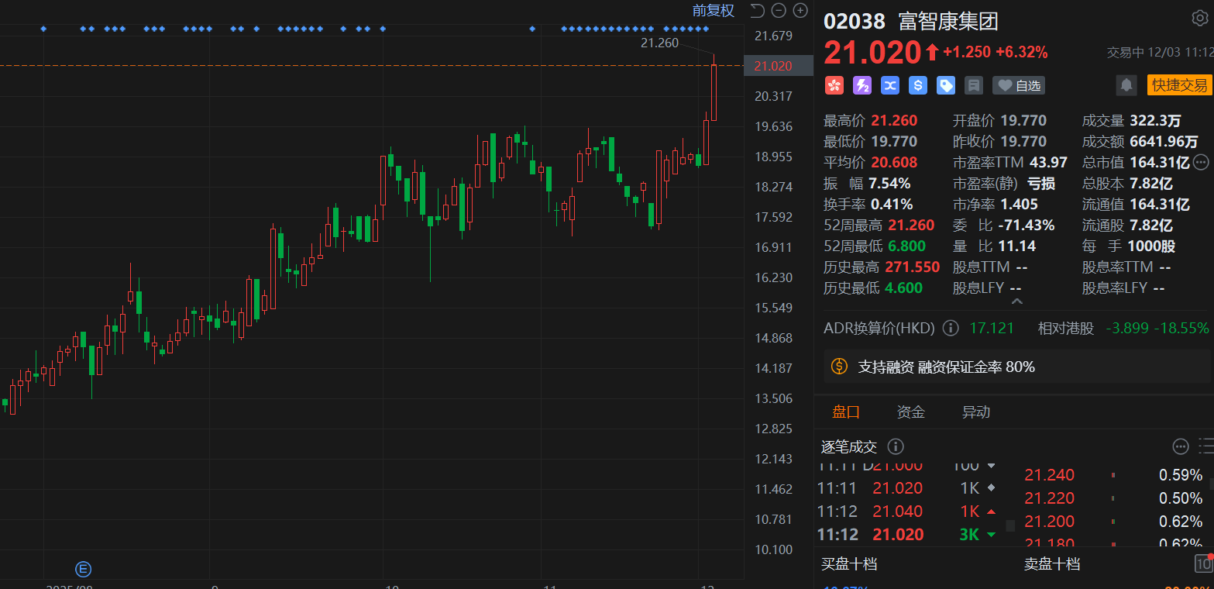Click the 快捷交易 quick trade button
The image size is (1214, 589).
(1179, 85)
